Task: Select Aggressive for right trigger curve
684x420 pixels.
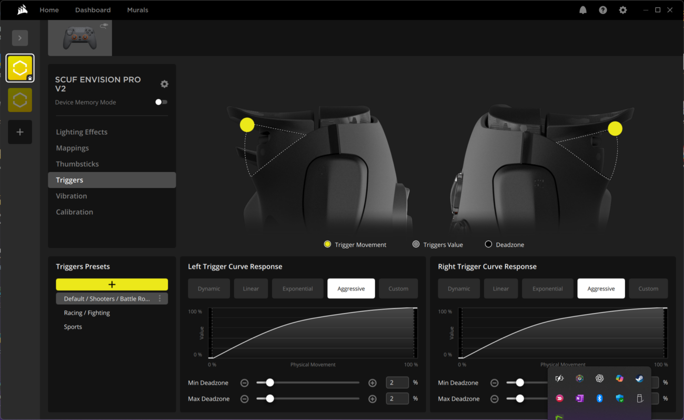Action: (601, 288)
